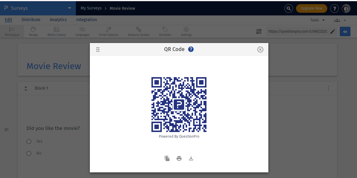This screenshot has width=357, height=178.
Task: Open the Workspace toolbar icon
Action: 12,31
